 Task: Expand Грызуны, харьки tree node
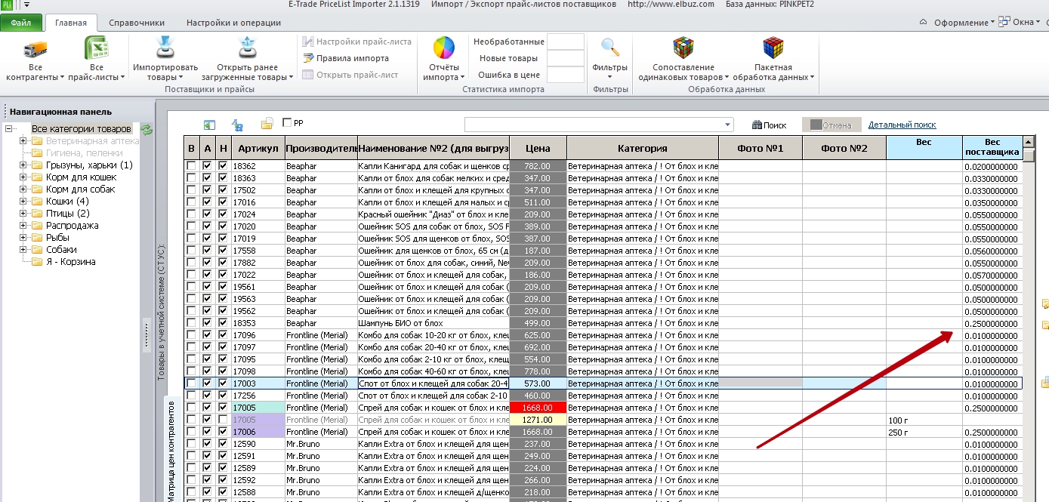click(23, 165)
